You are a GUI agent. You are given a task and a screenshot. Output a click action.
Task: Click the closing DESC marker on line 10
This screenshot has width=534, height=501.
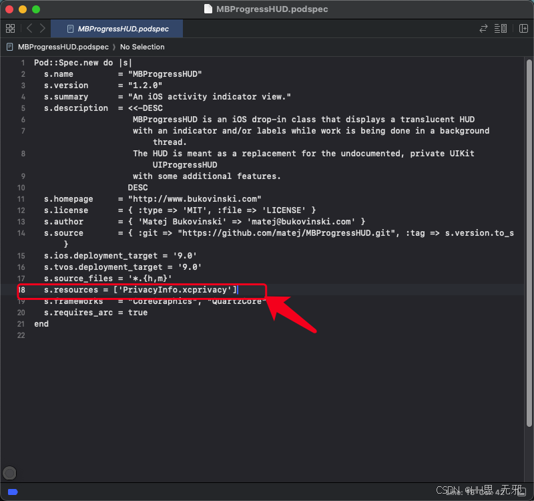138,188
